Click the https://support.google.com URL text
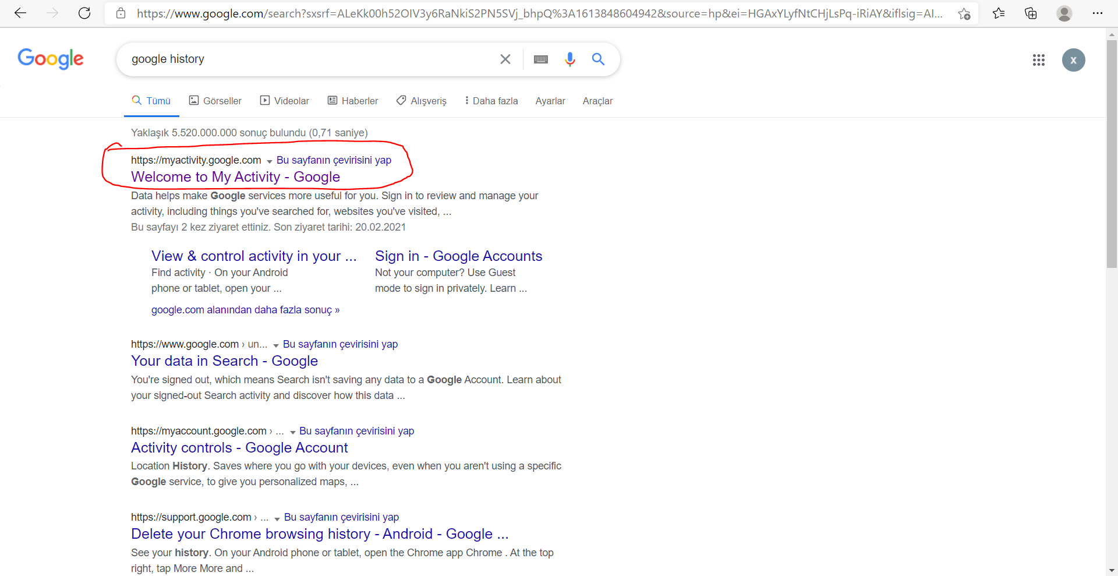 (x=191, y=517)
